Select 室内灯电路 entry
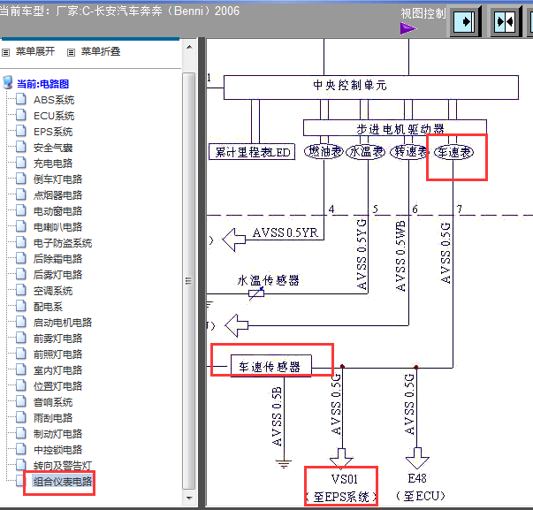The width and height of the screenshot is (533, 510). tap(57, 370)
